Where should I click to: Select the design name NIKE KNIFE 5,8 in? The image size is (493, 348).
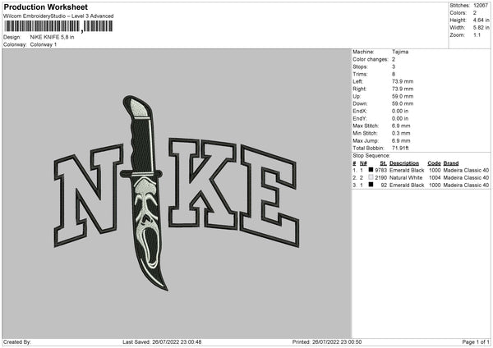(x=53, y=37)
